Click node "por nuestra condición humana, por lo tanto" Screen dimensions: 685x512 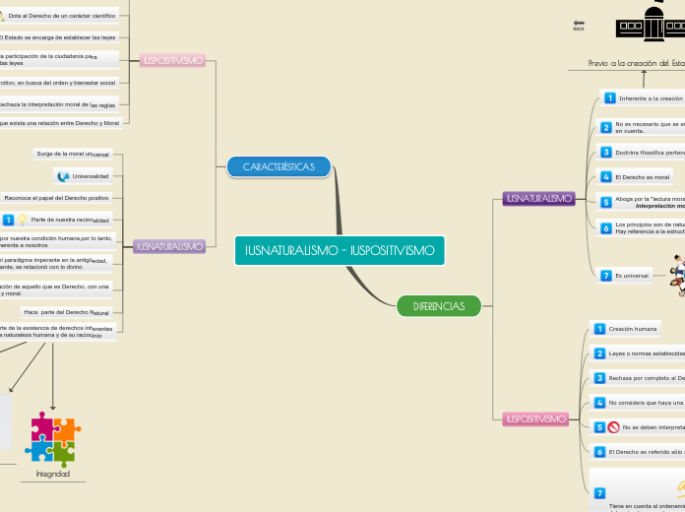(x=58, y=242)
